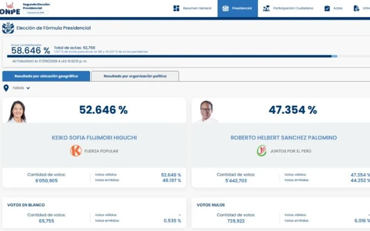Click the blank votes count 65,755

point(47,221)
